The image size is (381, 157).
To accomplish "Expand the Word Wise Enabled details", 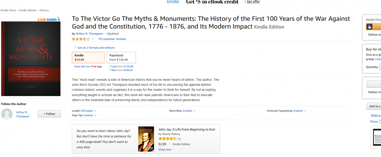I will pyautogui.click(x=194, y=111).
